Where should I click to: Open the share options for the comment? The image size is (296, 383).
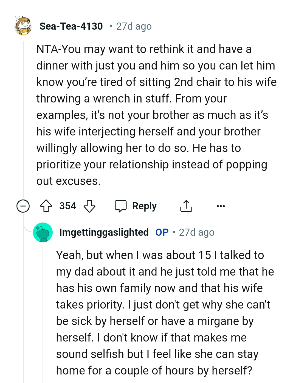(x=186, y=206)
